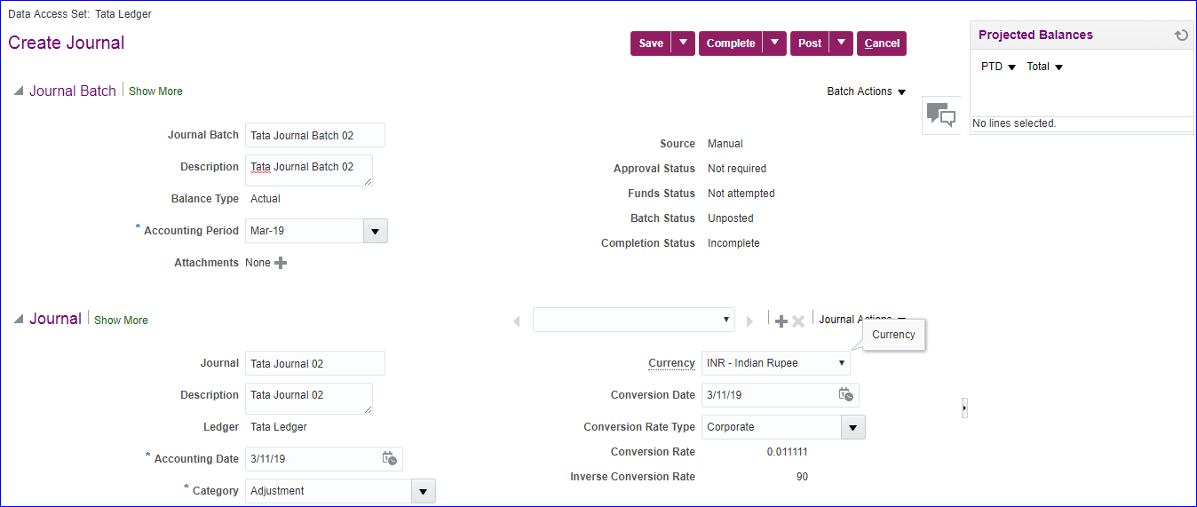Open the Batch Actions menu

[x=866, y=91]
